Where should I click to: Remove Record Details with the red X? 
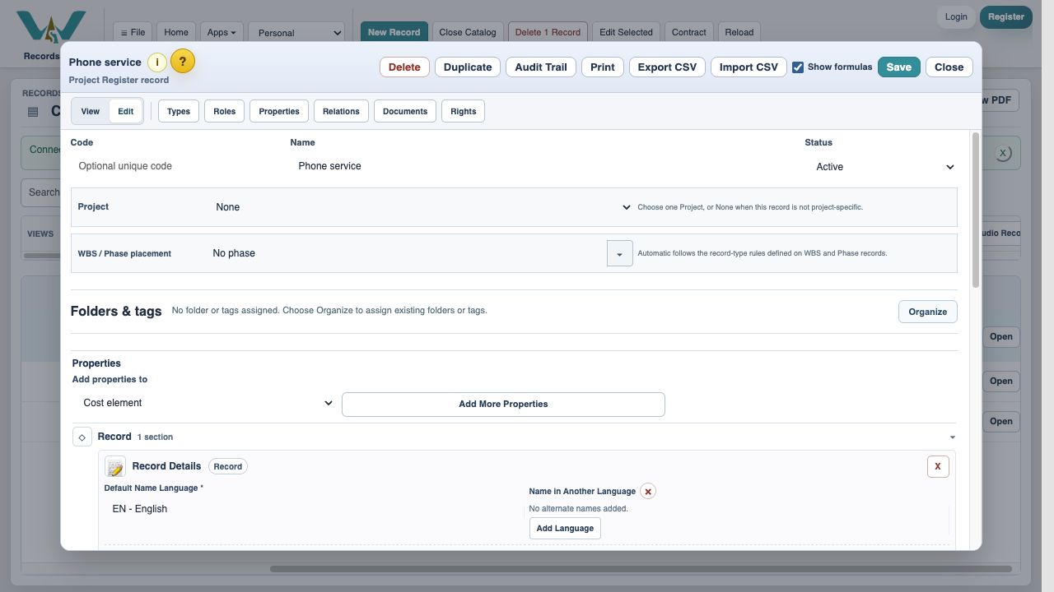[x=938, y=466]
